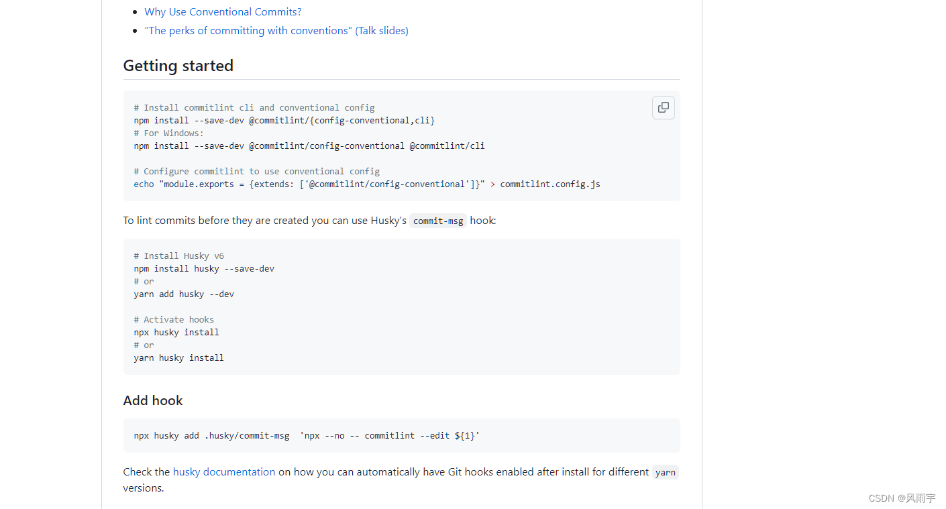Visit the husky documentation link
The width and height of the screenshot is (946, 509).
click(223, 471)
